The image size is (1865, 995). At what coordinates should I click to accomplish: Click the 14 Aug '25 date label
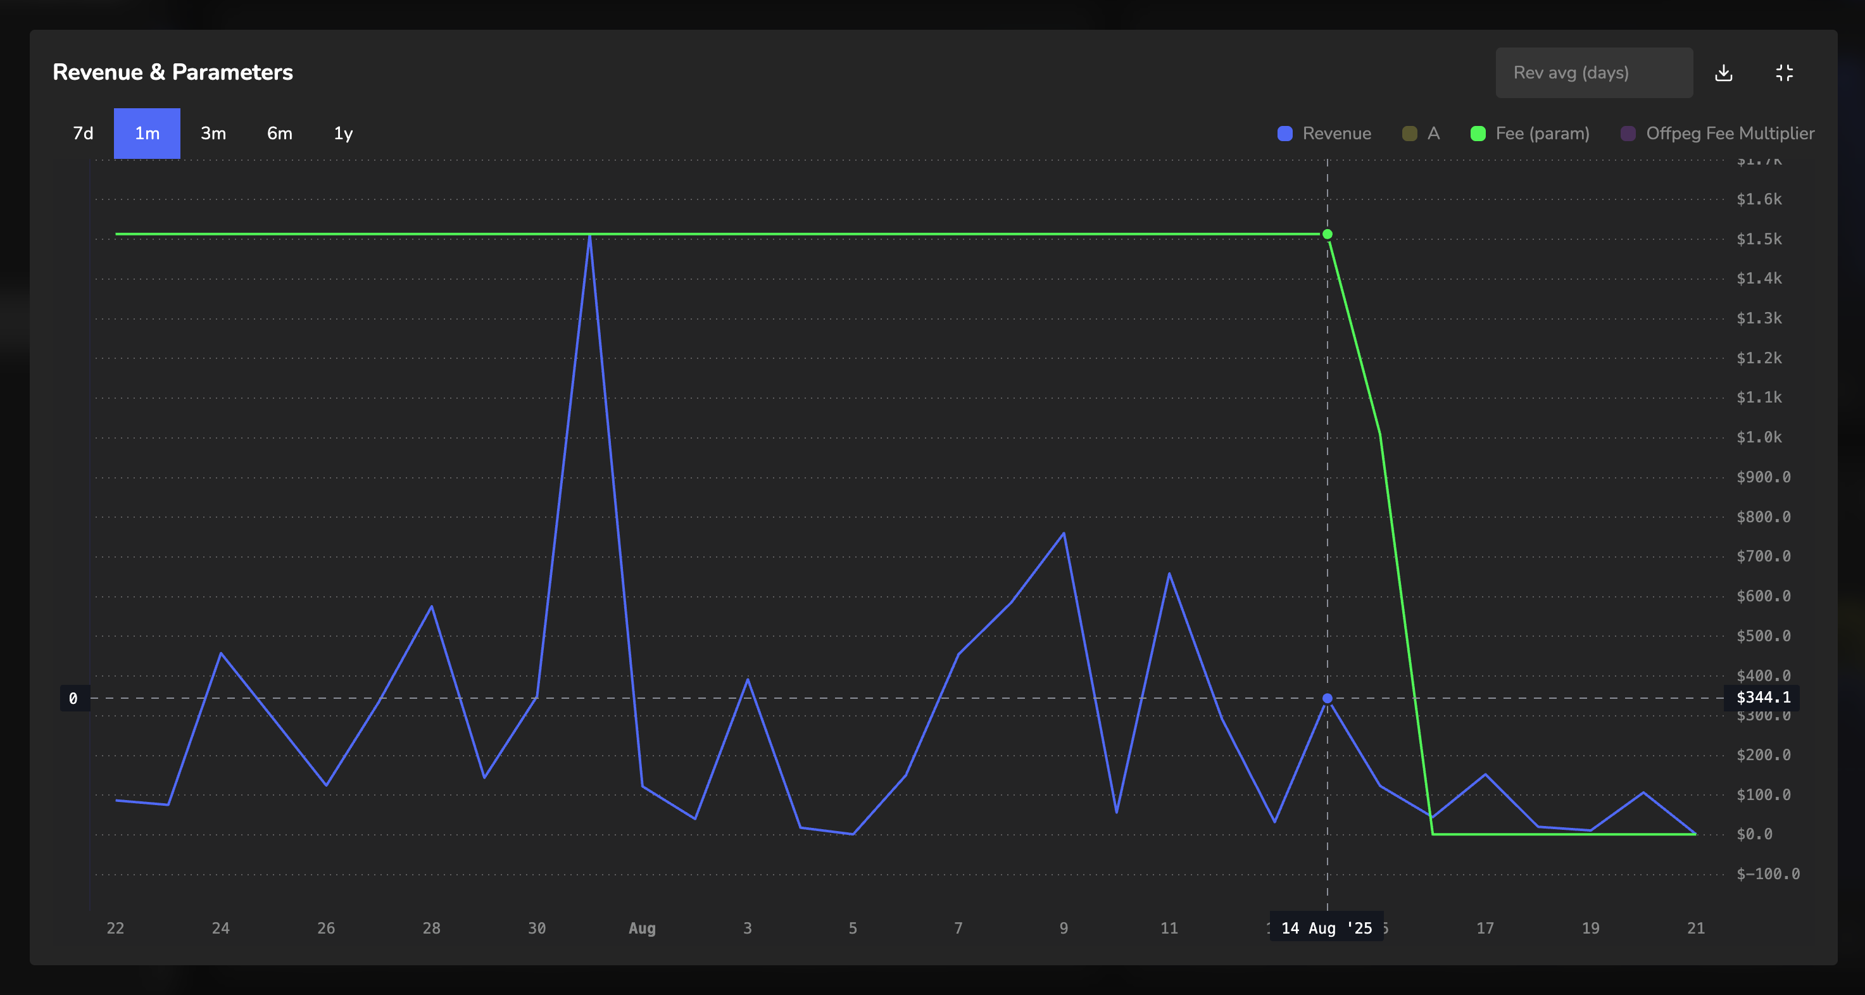point(1326,928)
